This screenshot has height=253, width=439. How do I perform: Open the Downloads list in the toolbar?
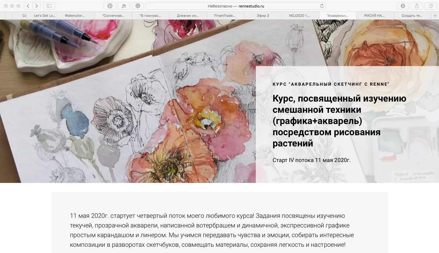click(x=403, y=6)
